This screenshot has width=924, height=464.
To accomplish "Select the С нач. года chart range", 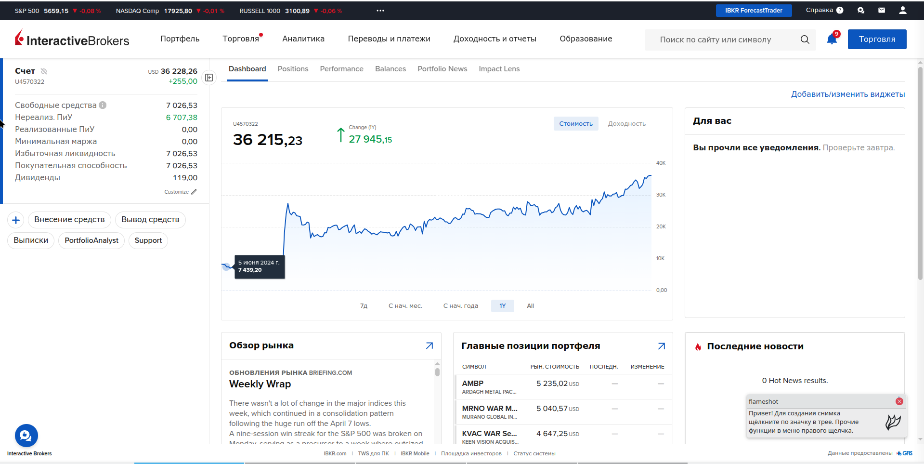I will point(461,306).
